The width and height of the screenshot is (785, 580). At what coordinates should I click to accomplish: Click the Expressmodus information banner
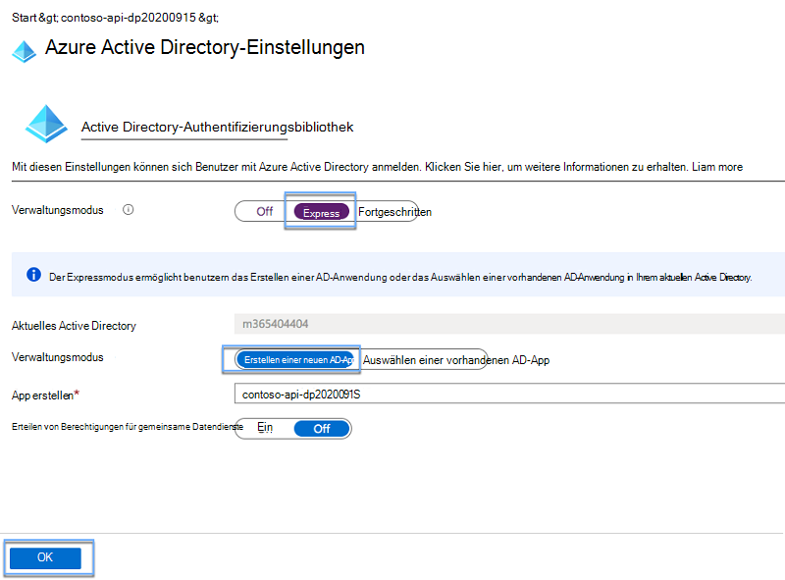point(392,275)
